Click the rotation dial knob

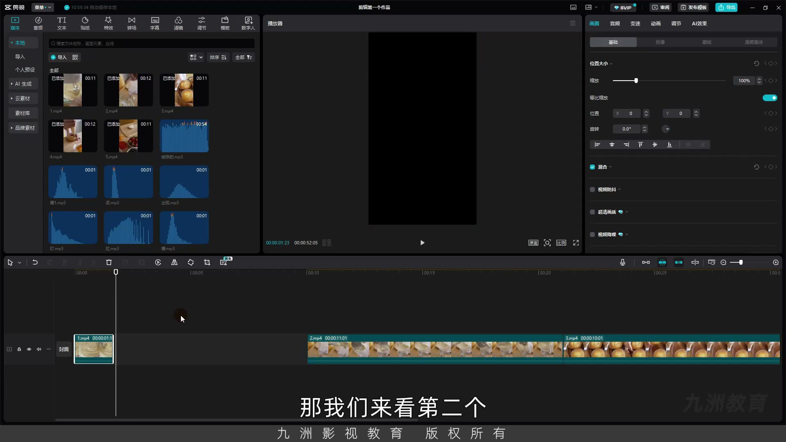[x=666, y=129]
